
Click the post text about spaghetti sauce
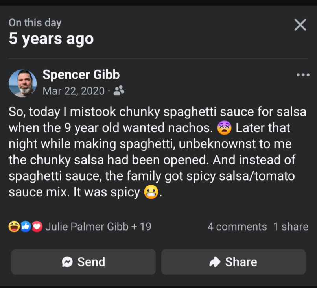pyautogui.click(x=157, y=152)
